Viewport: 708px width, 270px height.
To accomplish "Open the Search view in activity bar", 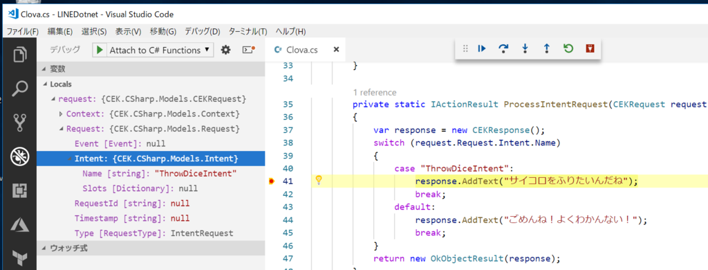I will pos(19,89).
